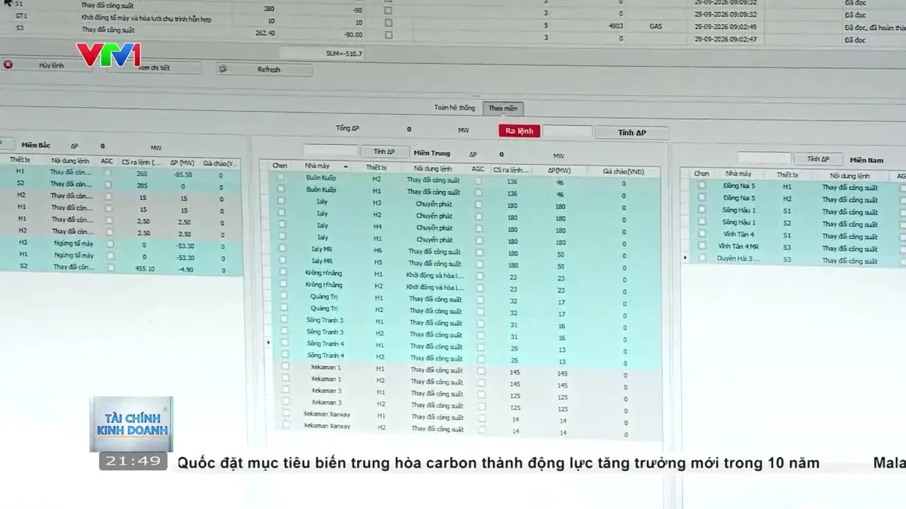Image resolution: width=906 pixels, height=509 pixels.
Task: Click Khởi động tổ máy và hòa lưới GT1 row text
Action: tap(146, 20)
